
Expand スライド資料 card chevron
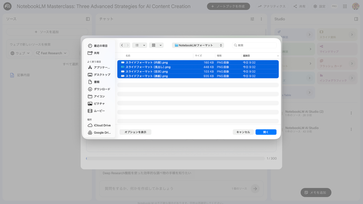tap(352, 35)
